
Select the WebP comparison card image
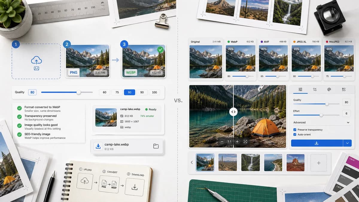(241, 58)
